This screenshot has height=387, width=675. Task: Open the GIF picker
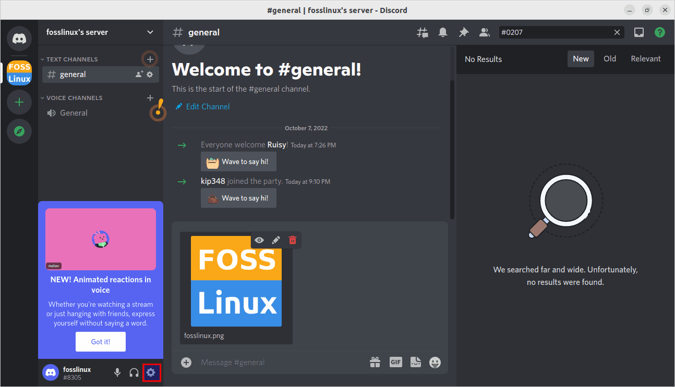(x=396, y=362)
